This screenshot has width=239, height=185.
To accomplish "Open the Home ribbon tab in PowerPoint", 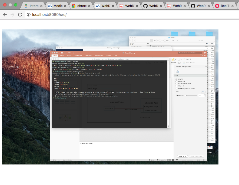I will coord(55,56).
